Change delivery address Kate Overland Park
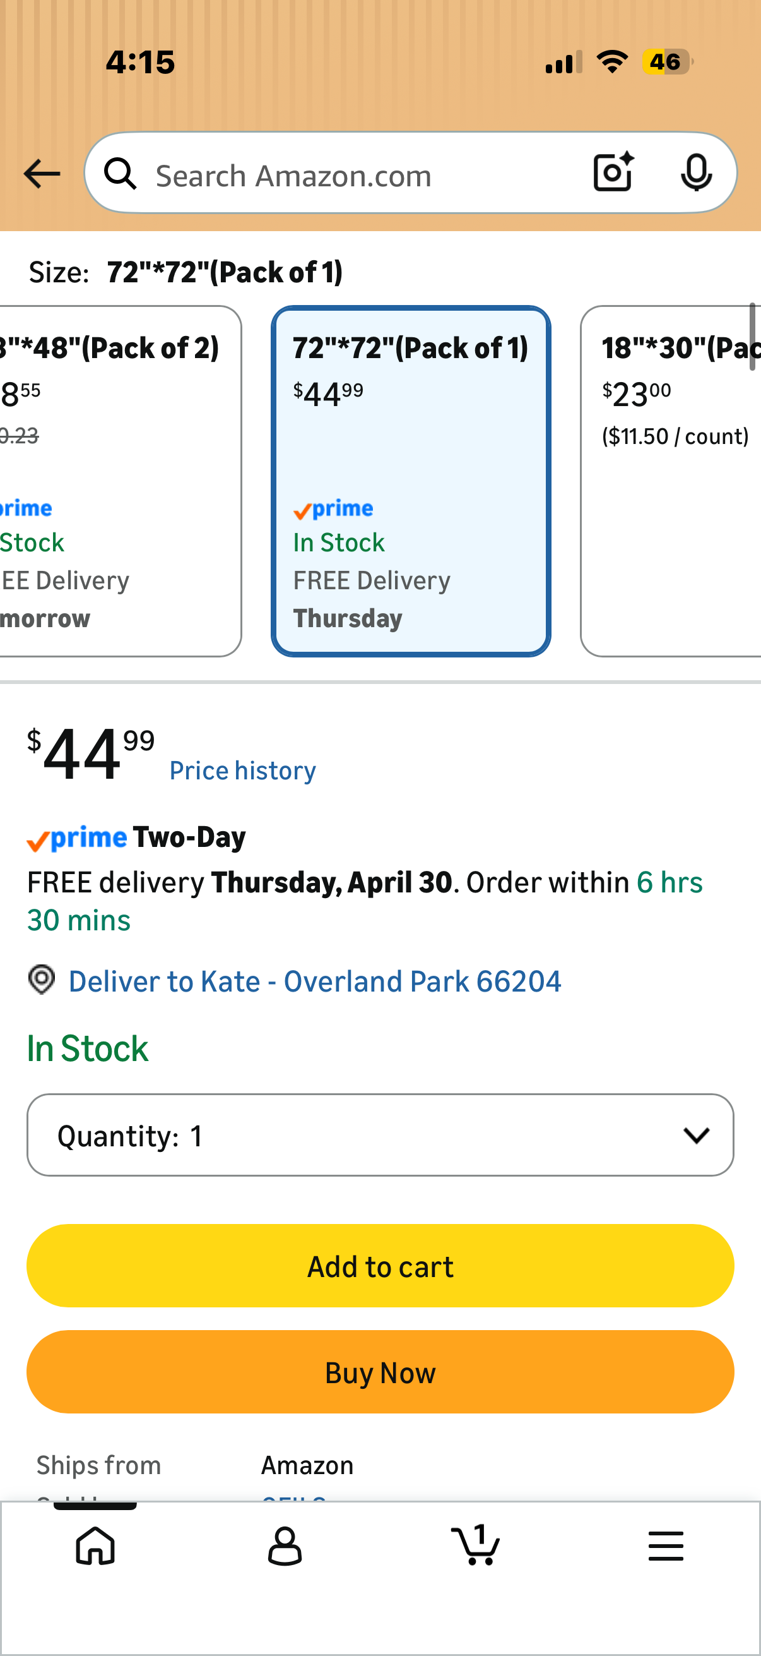The width and height of the screenshot is (761, 1656). point(315,981)
